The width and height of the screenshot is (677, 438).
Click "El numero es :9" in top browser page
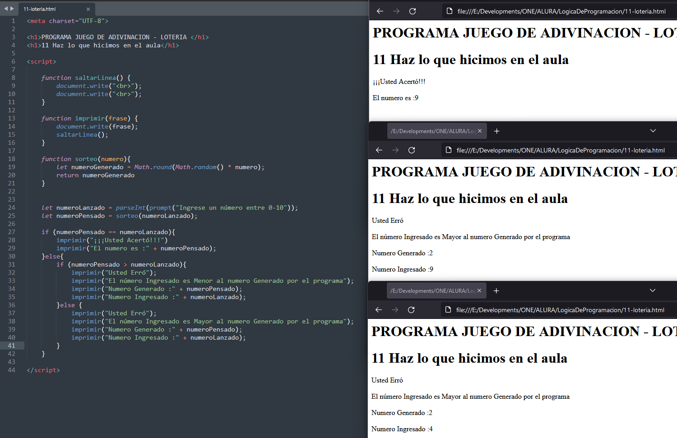(395, 98)
